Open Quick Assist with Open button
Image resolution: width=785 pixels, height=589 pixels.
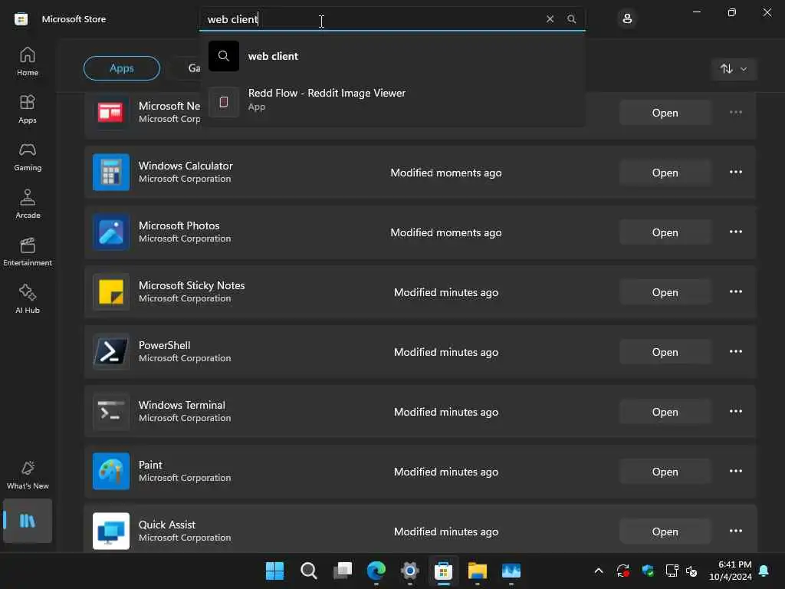(x=665, y=531)
